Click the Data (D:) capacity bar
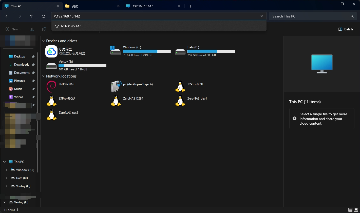Viewport: 360px width, 213px height. click(x=211, y=51)
